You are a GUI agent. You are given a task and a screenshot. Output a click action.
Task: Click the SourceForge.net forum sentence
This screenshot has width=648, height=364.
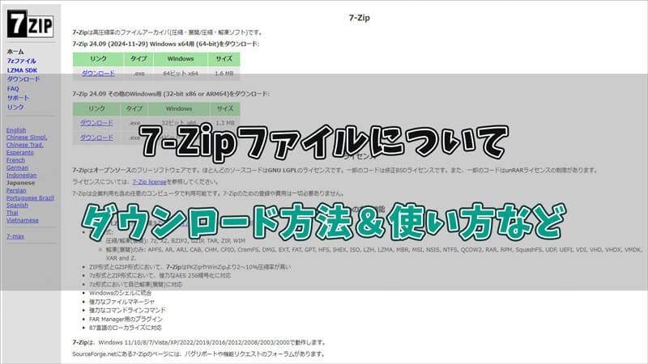pos(198,354)
